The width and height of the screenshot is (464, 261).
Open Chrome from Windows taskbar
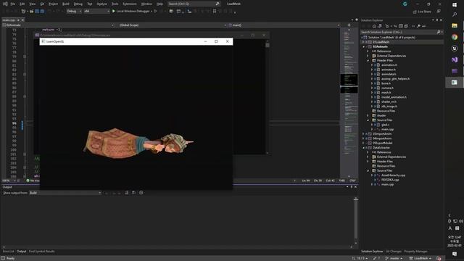pos(455,37)
